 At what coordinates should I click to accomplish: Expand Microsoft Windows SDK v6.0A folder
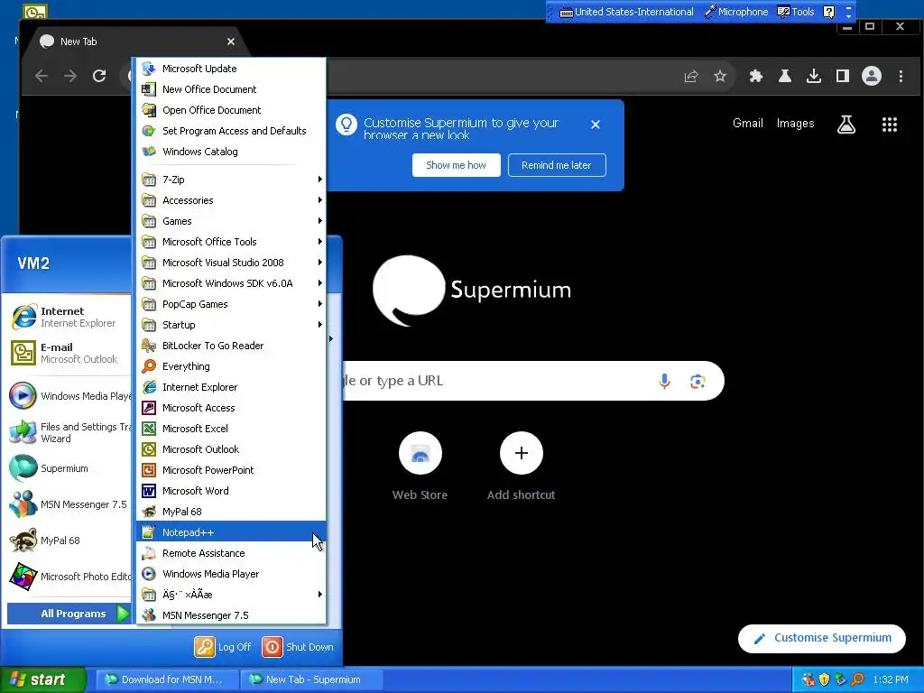pyautogui.click(x=231, y=283)
